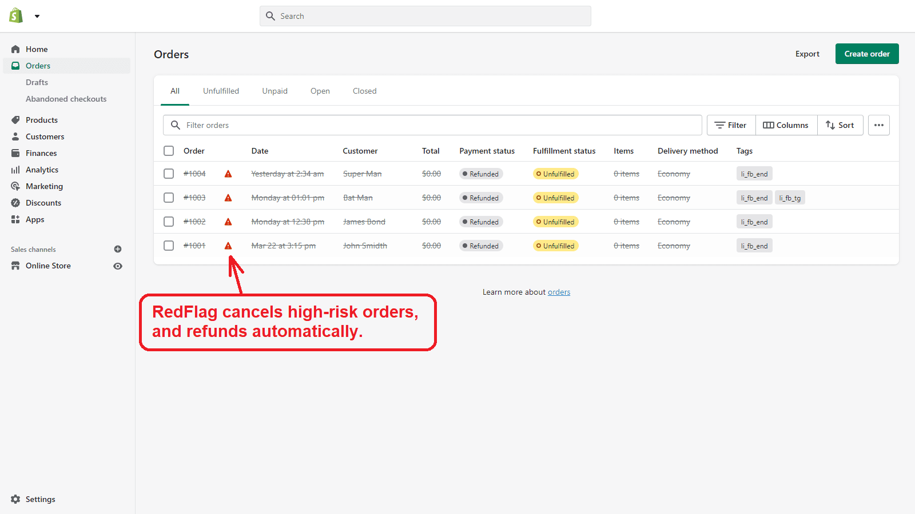The height and width of the screenshot is (514, 915).
Task: Open the more actions ellipsis menu
Action: point(879,125)
